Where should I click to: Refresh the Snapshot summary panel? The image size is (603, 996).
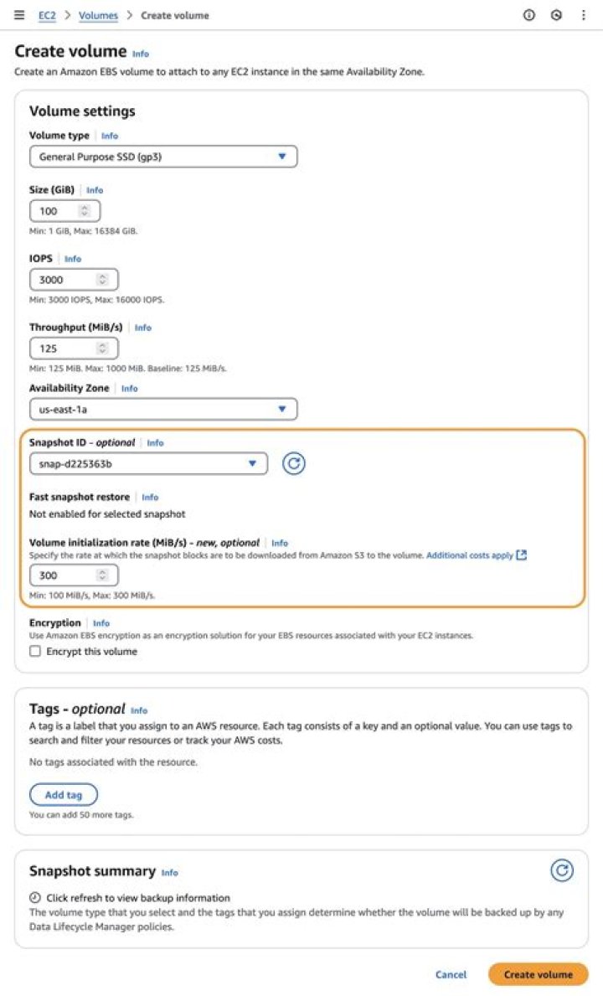pyautogui.click(x=562, y=870)
